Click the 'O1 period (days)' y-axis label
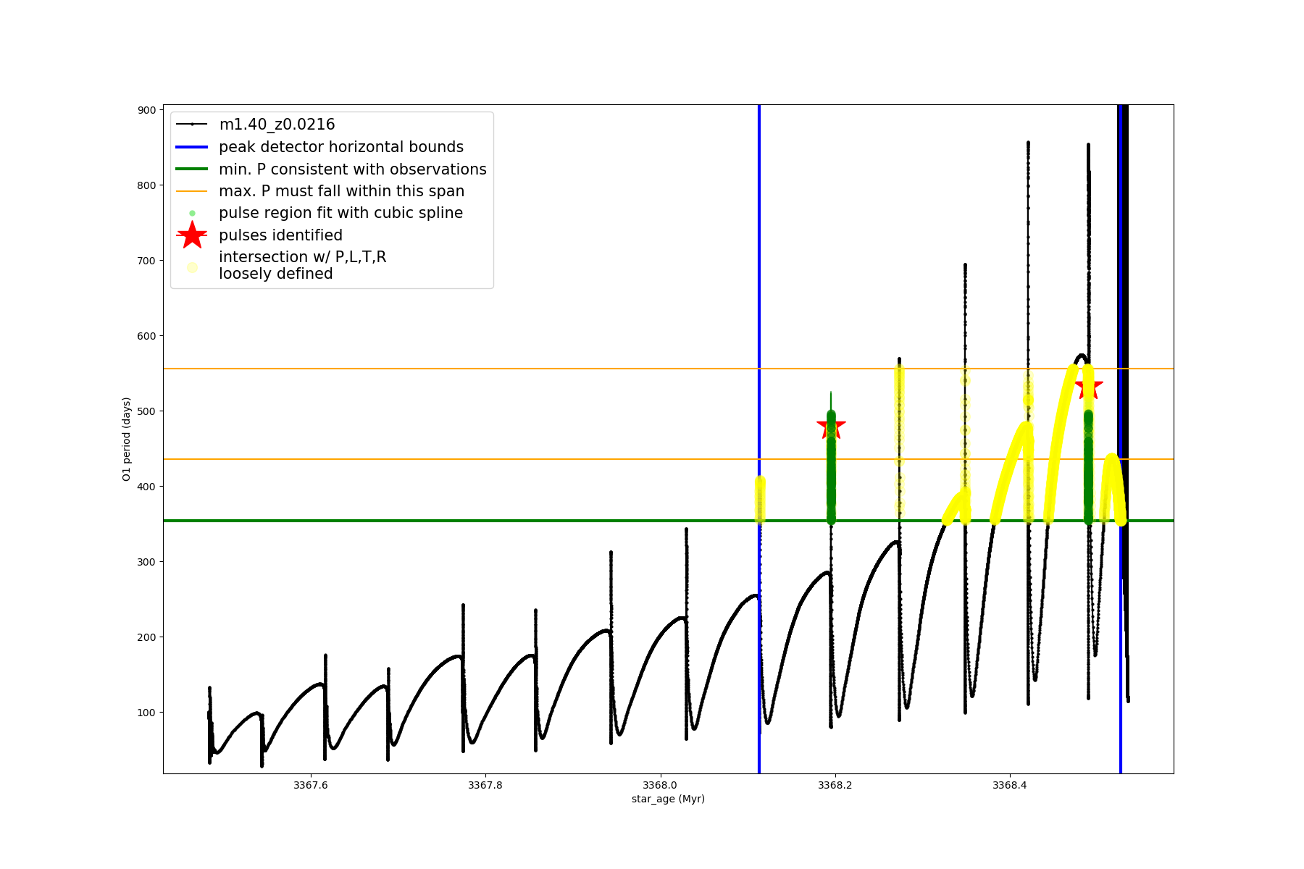This screenshot has width=1304, height=869. coord(126,439)
